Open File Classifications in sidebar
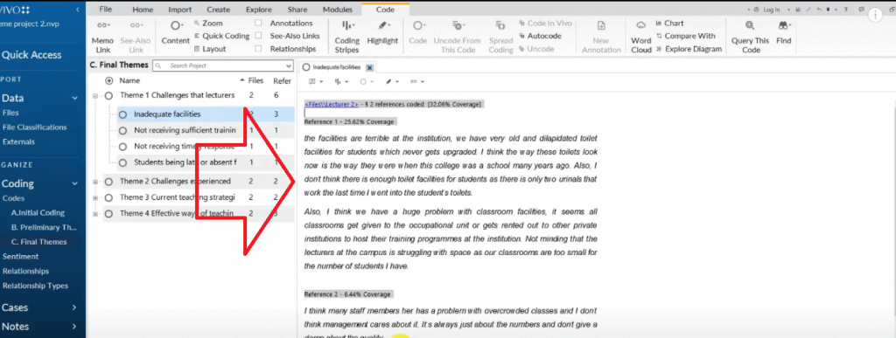Viewport: 896px width, 338px height. point(35,128)
